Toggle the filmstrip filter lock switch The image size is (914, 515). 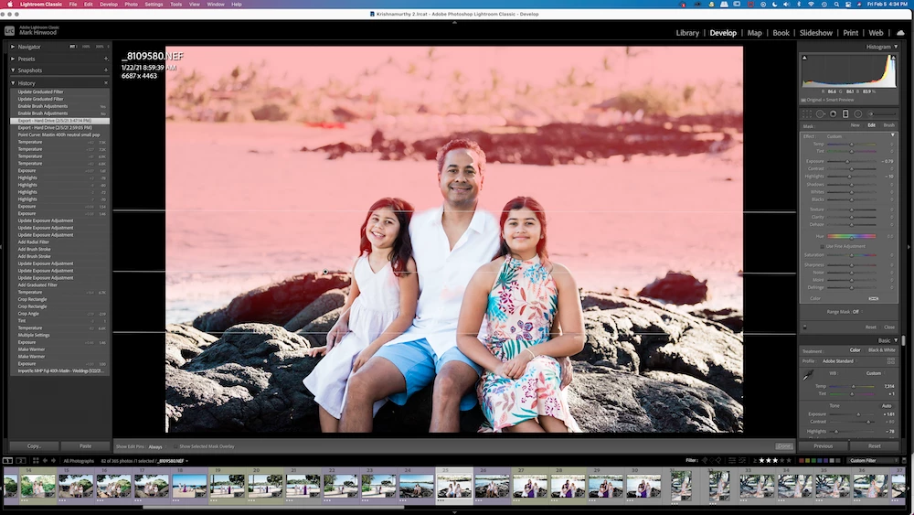click(905, 461)
